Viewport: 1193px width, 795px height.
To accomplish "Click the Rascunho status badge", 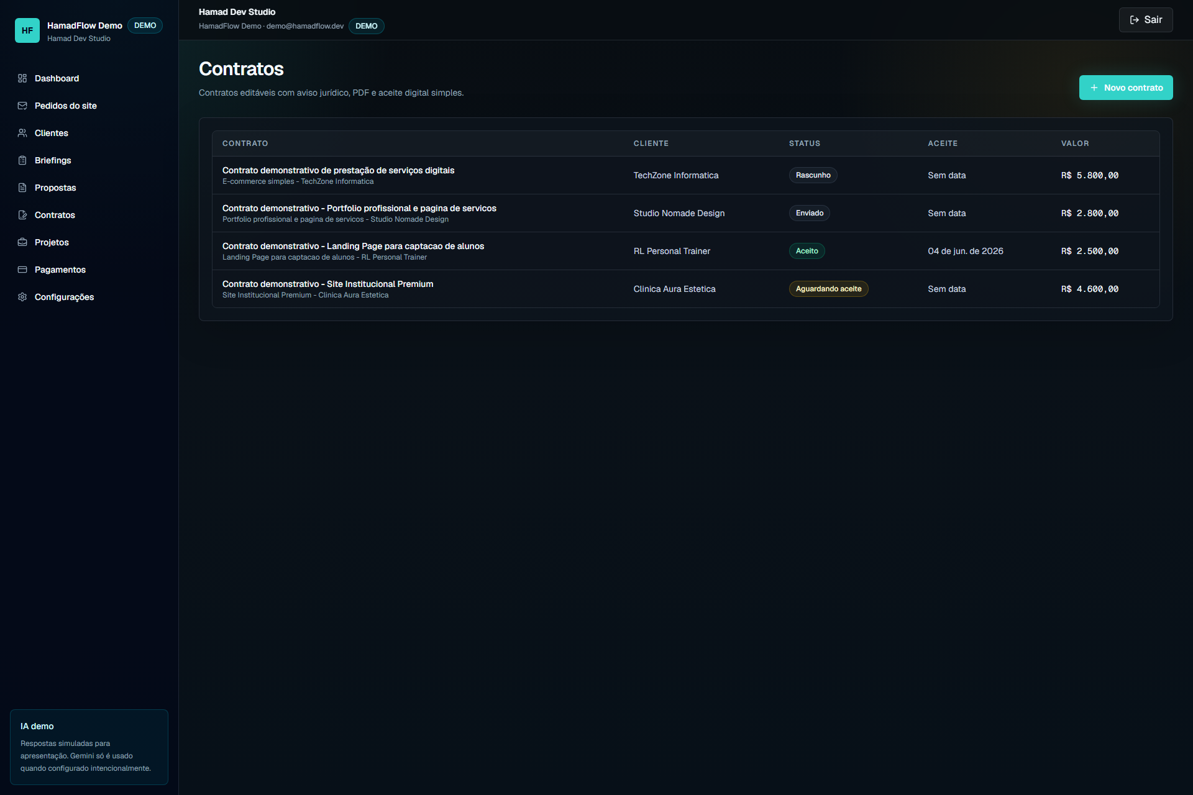I will coord(813,175).
